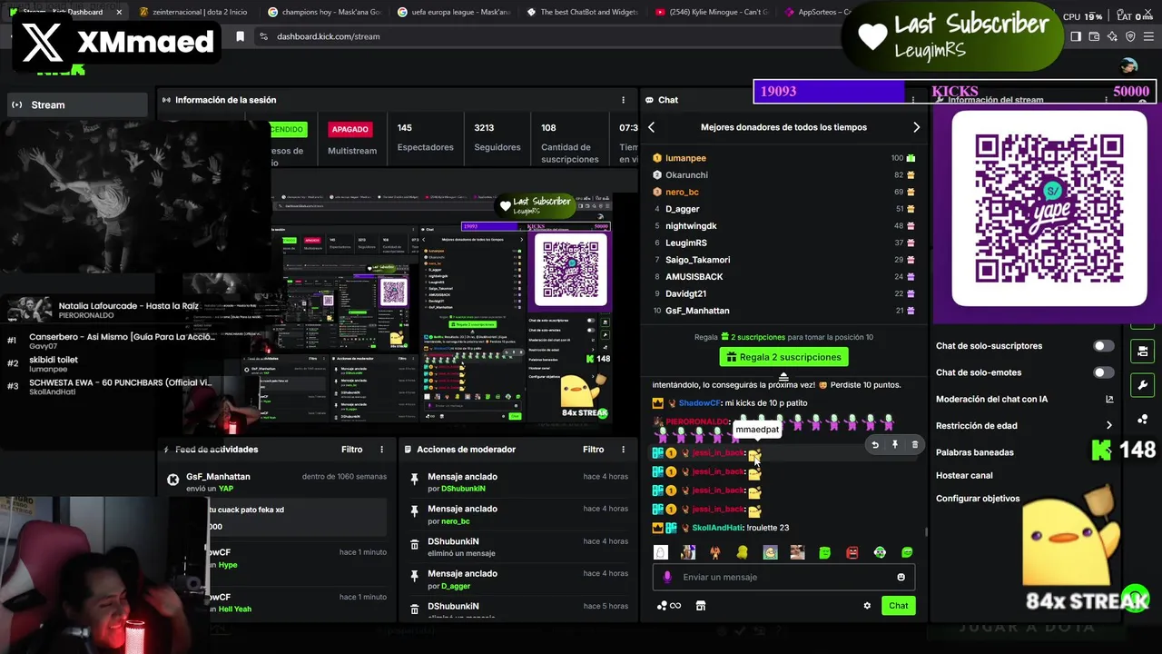
Task: Click the three-dots cluster icon in right rail
Action: (1142, 419)
